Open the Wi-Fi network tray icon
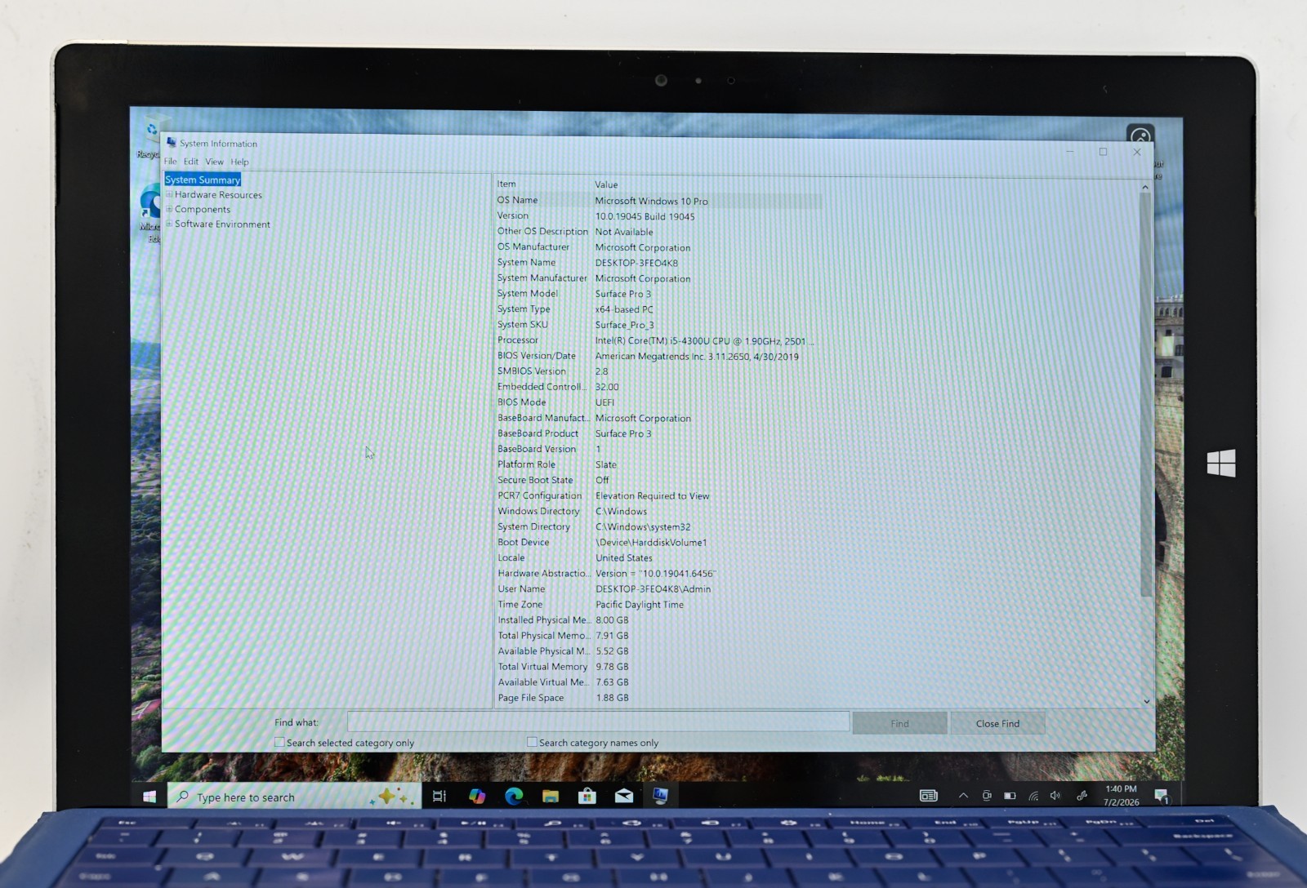Viewport: 1307px width, 888px height. click(x=1033, y=796)
